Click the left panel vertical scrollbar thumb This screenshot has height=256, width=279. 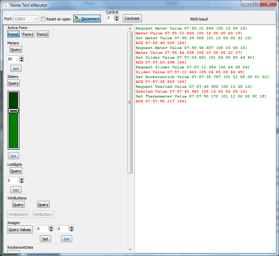coord(130,102)
